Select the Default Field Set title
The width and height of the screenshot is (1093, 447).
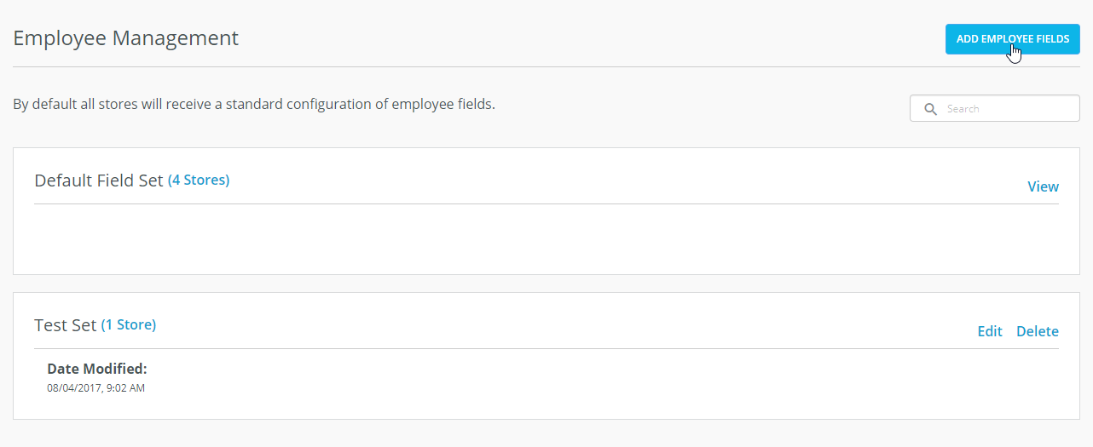pos(99,181)
